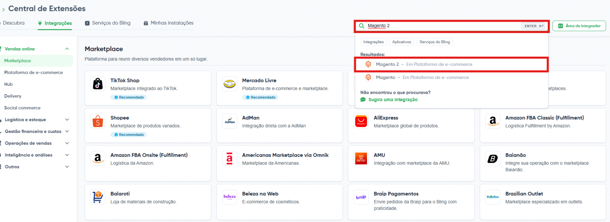This screenshot has height=222, width=610.
Task: Expand Gestão financeira e custos menu
Action: 67,132
